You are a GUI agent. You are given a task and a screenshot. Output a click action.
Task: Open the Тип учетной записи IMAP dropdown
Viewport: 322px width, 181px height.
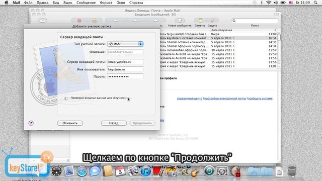(125, 44)
